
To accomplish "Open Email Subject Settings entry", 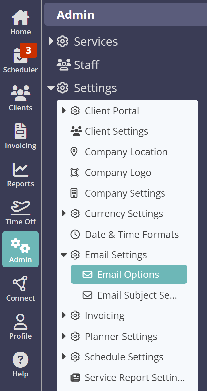I will [130, 295].
